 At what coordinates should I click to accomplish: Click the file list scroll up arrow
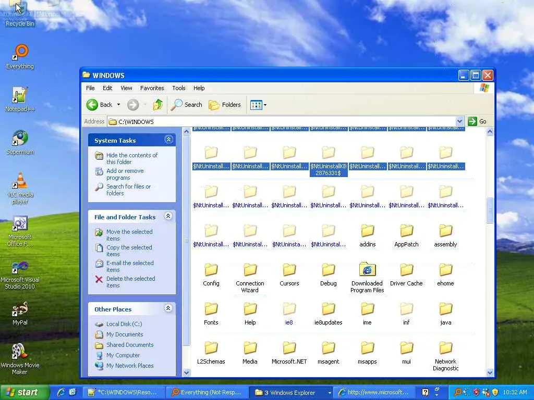pyautogui.click(x=490, y=131)
